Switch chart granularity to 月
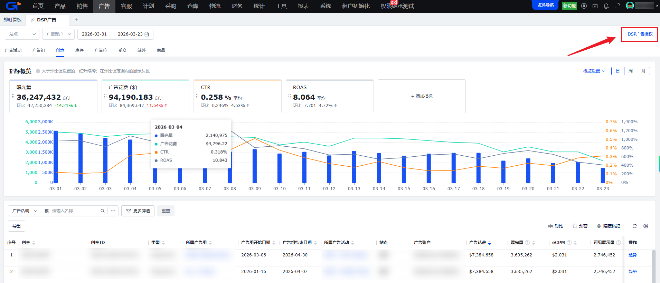 click(x=643, y=71)
